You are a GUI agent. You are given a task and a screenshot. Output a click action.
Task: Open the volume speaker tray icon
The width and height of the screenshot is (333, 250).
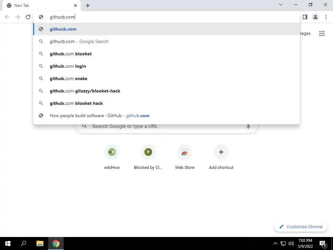point(291,243)
